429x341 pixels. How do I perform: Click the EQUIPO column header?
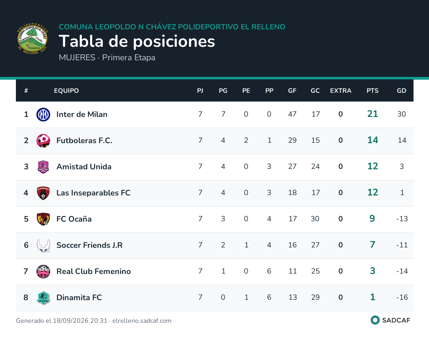click(x=66, y=91)
